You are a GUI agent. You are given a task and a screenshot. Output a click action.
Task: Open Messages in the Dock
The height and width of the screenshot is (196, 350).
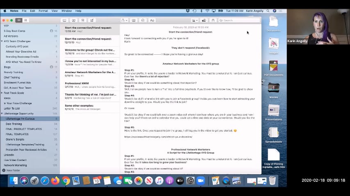pos(118,180)
